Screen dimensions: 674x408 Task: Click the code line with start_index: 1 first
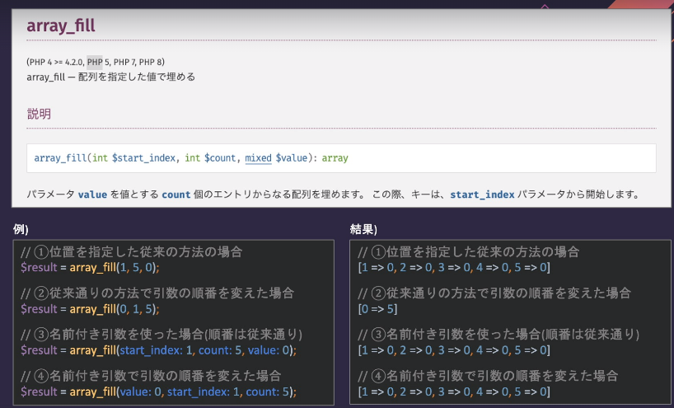click(159, 350)
